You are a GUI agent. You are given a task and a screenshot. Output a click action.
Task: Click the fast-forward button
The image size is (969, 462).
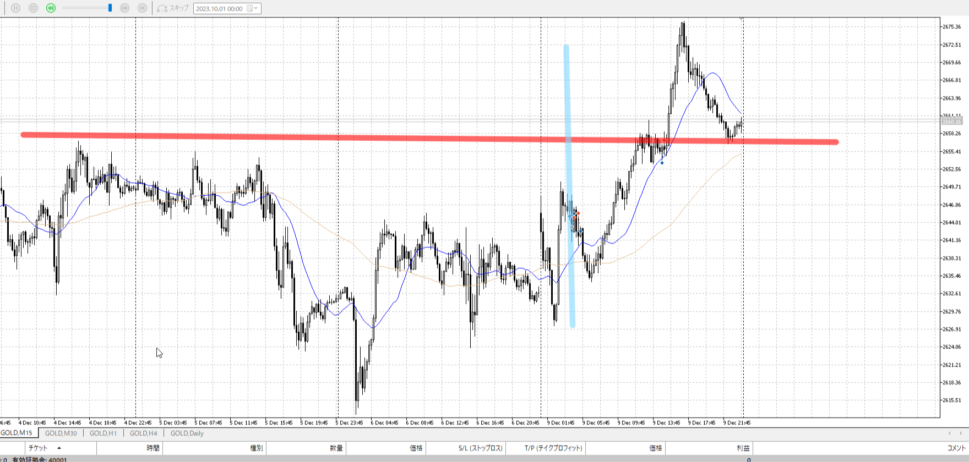[x=124, y=8]
